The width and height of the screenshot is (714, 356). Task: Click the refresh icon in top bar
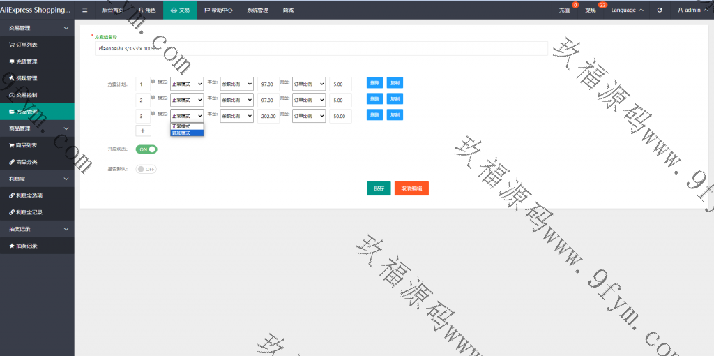tap(660, 10)
